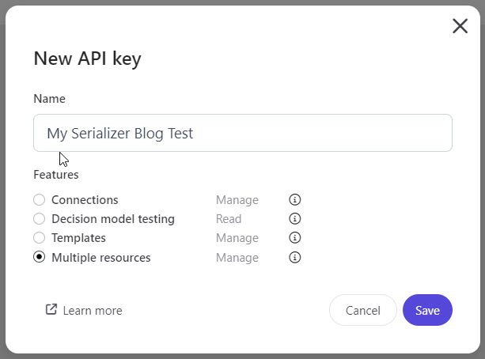485x359 pixels.
Task: Select the Connections radio button
Action: (40, 200)
